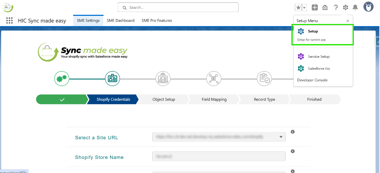Image resolution: width=380 pixels, height=173 pixels.
Task: Open Salesforce Go from the menu
Action: click(323, 69)
